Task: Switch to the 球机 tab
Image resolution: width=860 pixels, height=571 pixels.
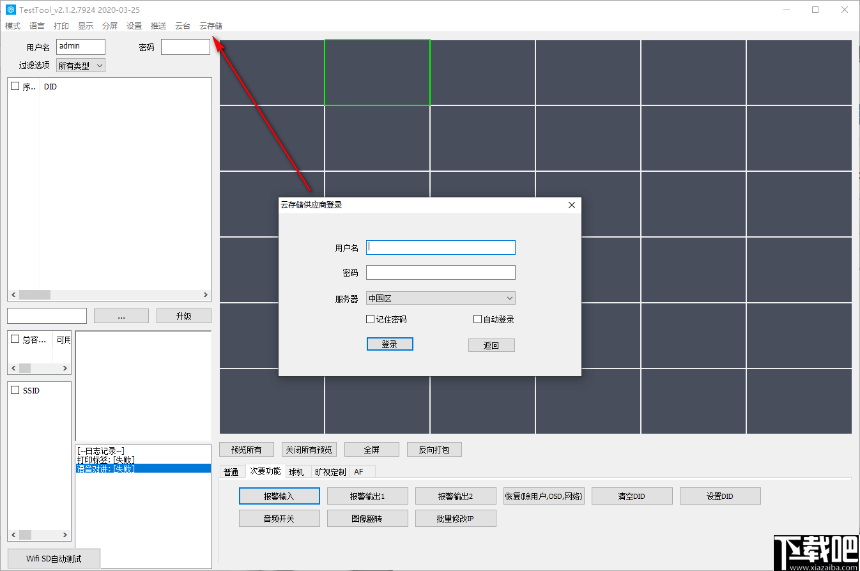Action: click(298, 471)
